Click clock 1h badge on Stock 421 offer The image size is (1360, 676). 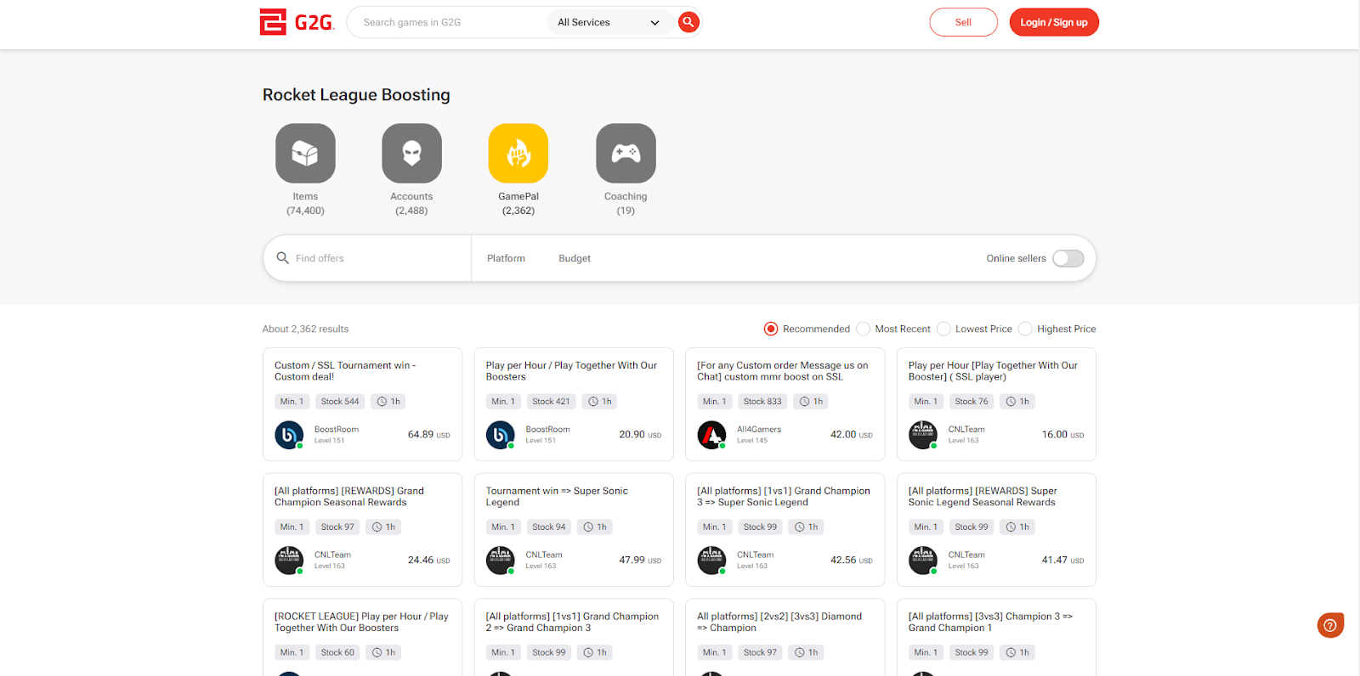coord(600,402)
